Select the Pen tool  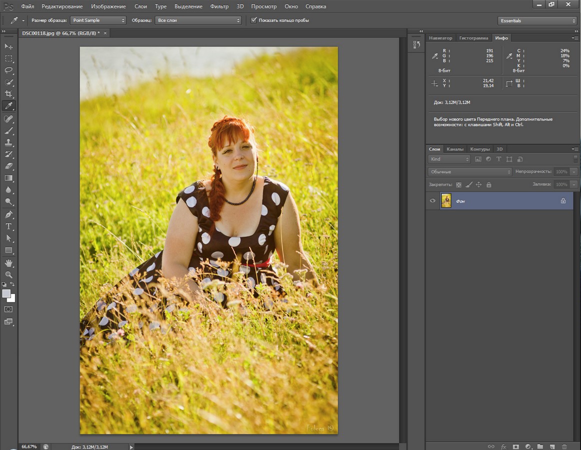click(x=8, y=214)
